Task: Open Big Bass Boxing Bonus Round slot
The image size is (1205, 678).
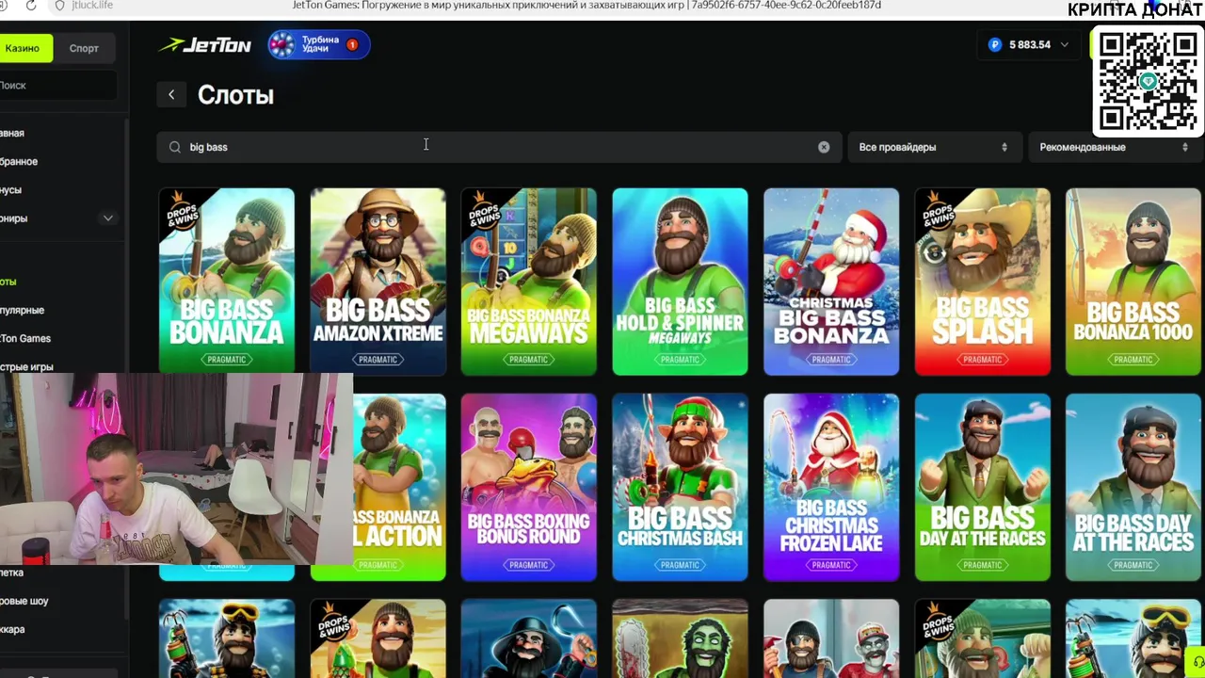Action: [528, 487]
